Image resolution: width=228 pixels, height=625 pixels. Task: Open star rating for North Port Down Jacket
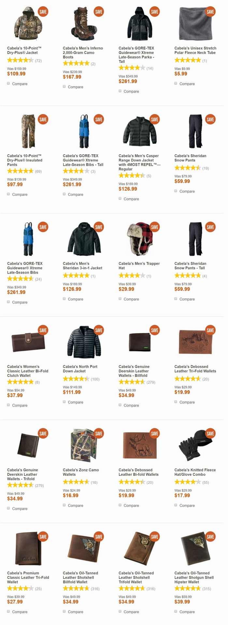click(x=76, y=379)
